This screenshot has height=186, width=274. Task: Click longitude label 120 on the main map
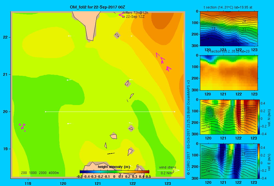point(63,183)
